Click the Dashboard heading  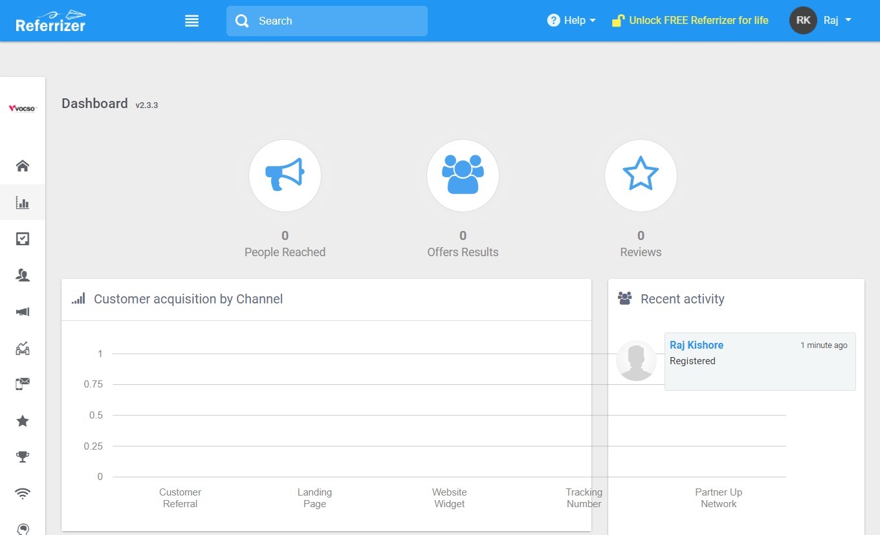(x=94, y=104)
